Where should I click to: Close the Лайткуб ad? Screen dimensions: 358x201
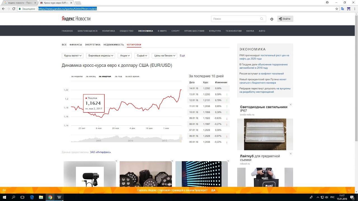point(291,154)
